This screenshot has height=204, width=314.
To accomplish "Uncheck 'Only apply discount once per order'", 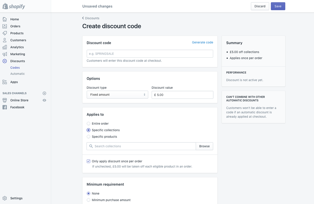I will 88,161.
